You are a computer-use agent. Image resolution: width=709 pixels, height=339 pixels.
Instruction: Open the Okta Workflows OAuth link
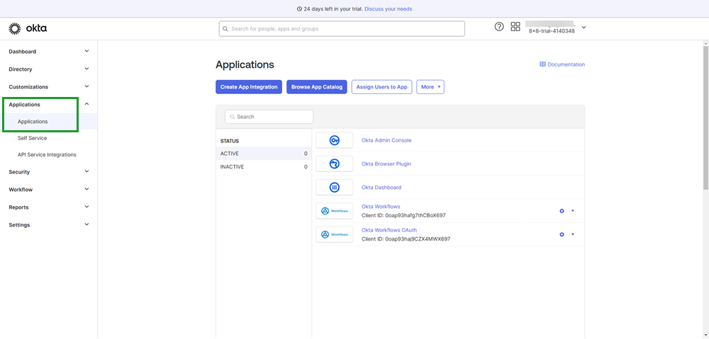pyautogui.click(x=389, y=230)
